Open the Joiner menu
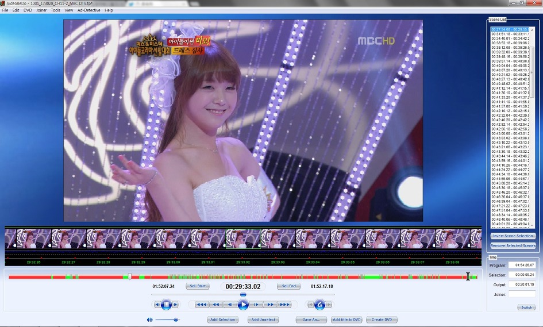The width and height of the screenshot is (543, 327). pos(41,10)
